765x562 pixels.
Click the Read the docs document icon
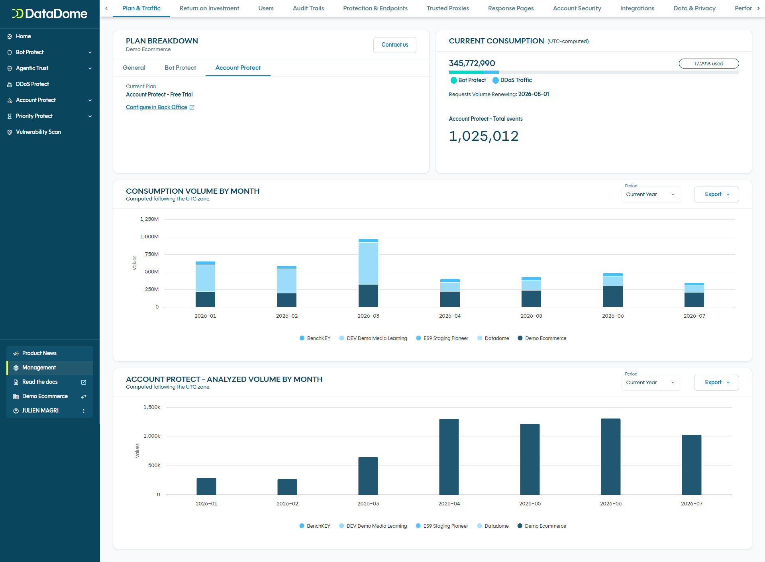click(x=16, y=382)
